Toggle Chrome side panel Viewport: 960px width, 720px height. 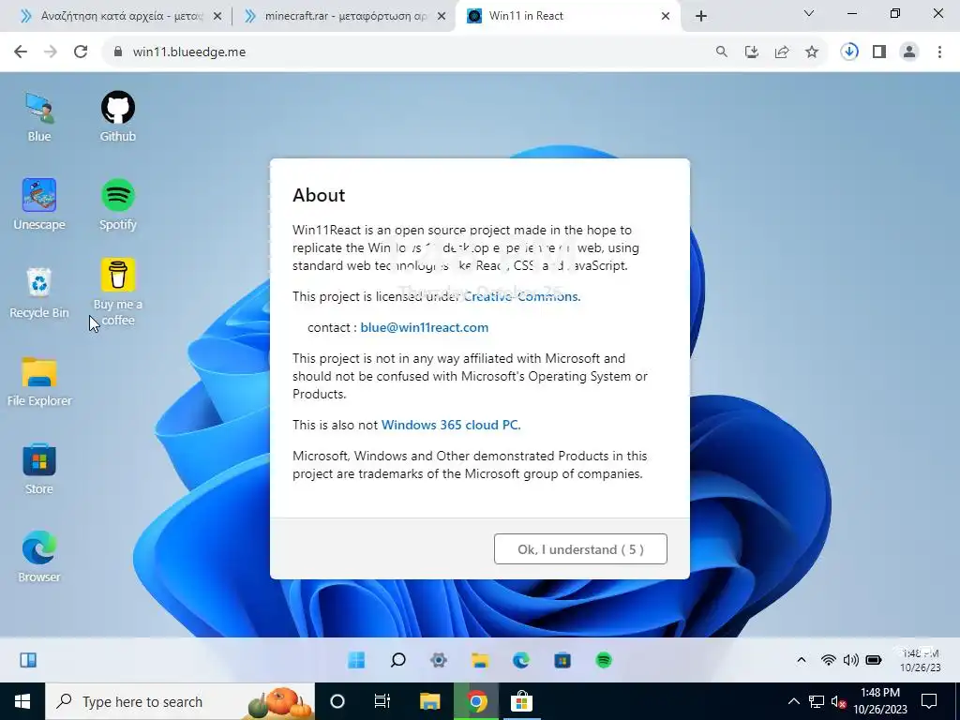pyautogui.click(x=879, y=52)
